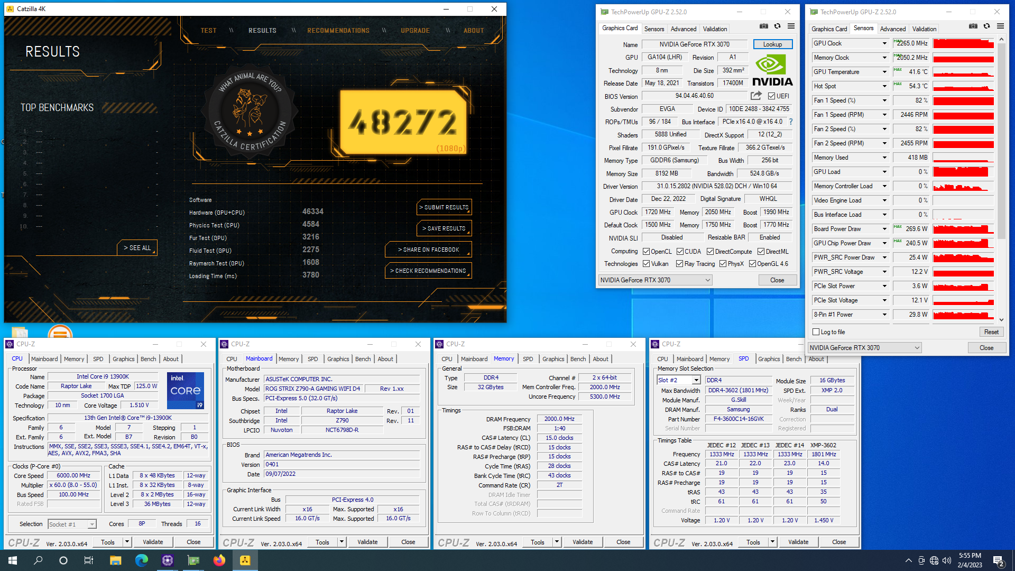Click the Bus Interface question mark icon
This screenshot has width=1015, height=571.
coord(791,122)
